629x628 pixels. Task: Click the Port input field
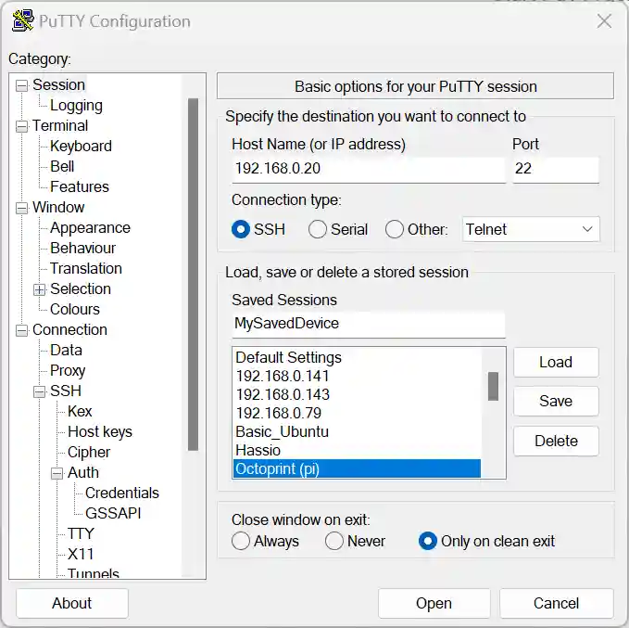(x=556, y=169)
